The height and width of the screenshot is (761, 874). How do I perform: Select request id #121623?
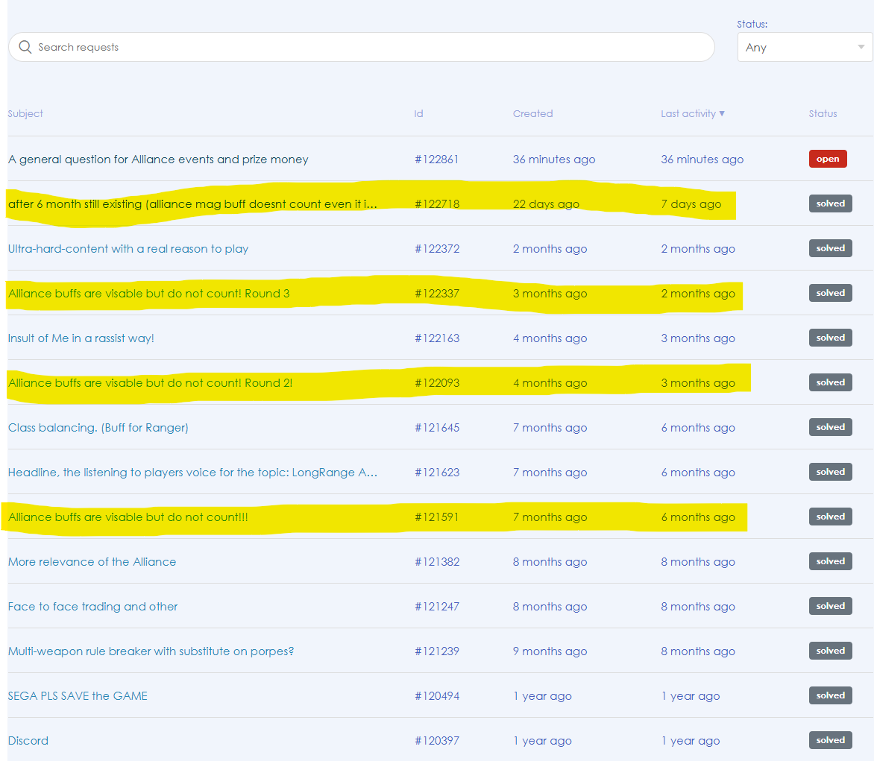point(436,473)
